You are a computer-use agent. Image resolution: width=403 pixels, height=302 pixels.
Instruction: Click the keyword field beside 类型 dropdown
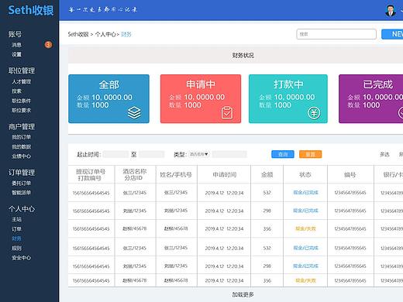229,154
